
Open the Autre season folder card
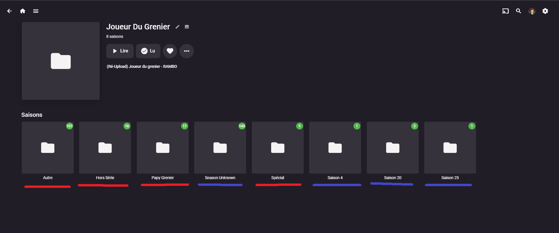click(x=48, y=148)
